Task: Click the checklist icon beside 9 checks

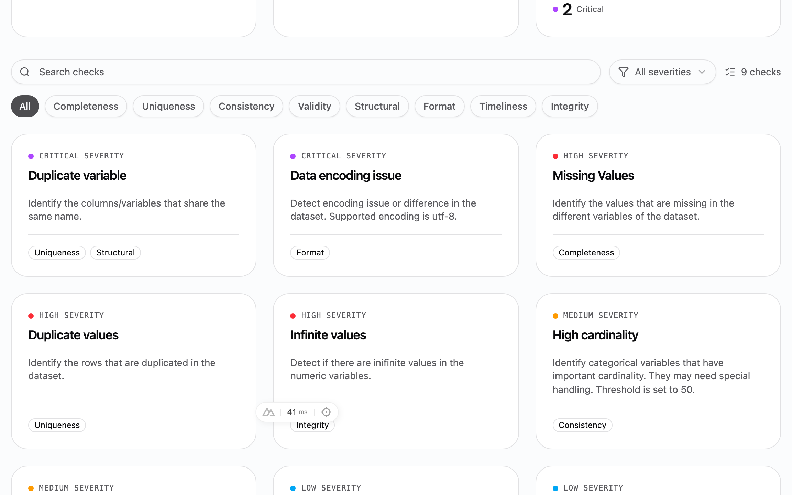Action: tap(730, 72)
